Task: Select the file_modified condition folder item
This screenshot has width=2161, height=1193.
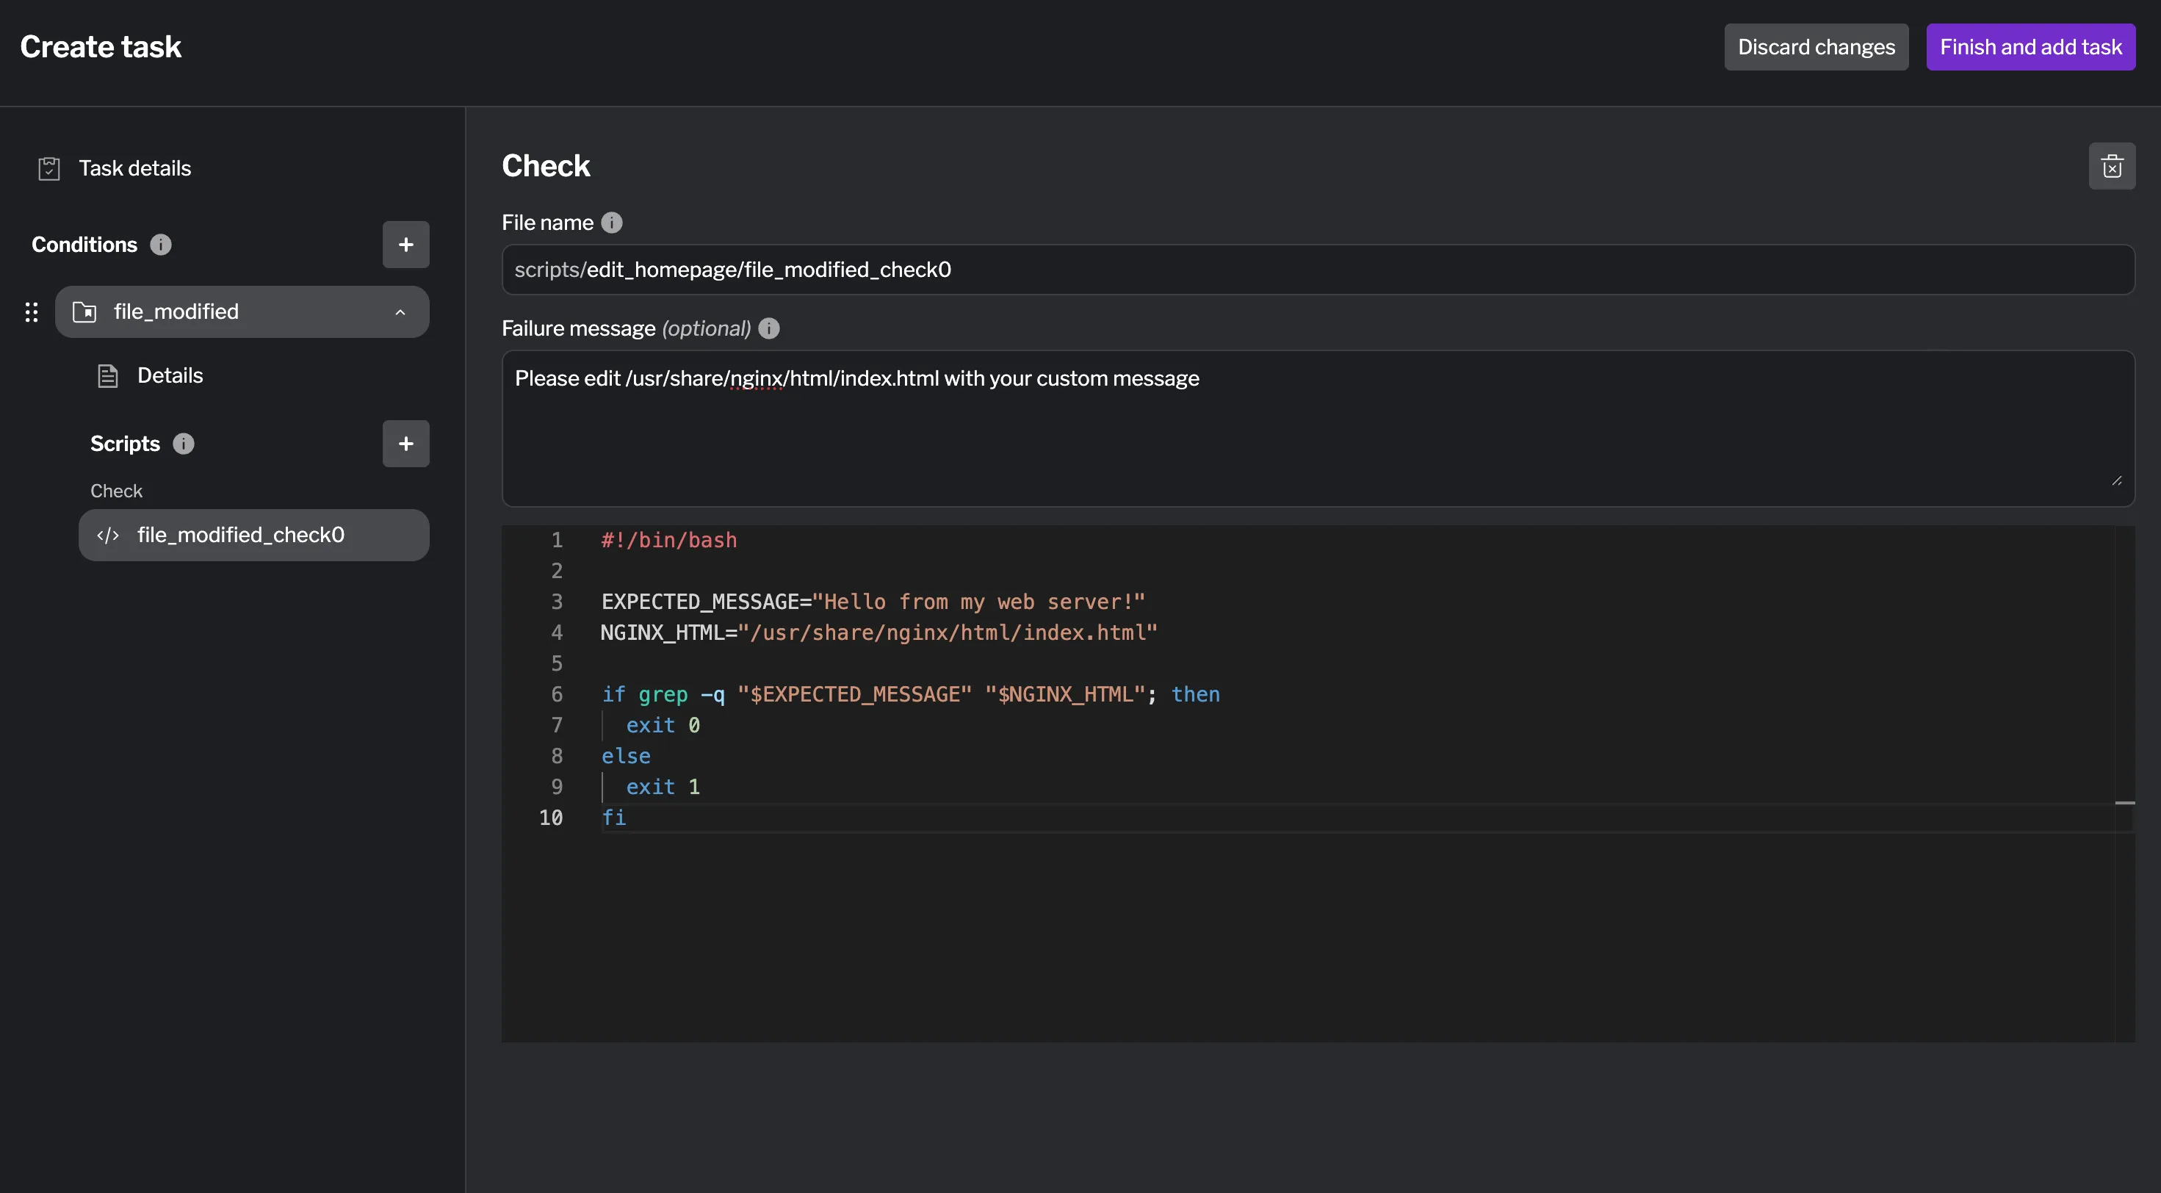Action: (x=176, y=312)
